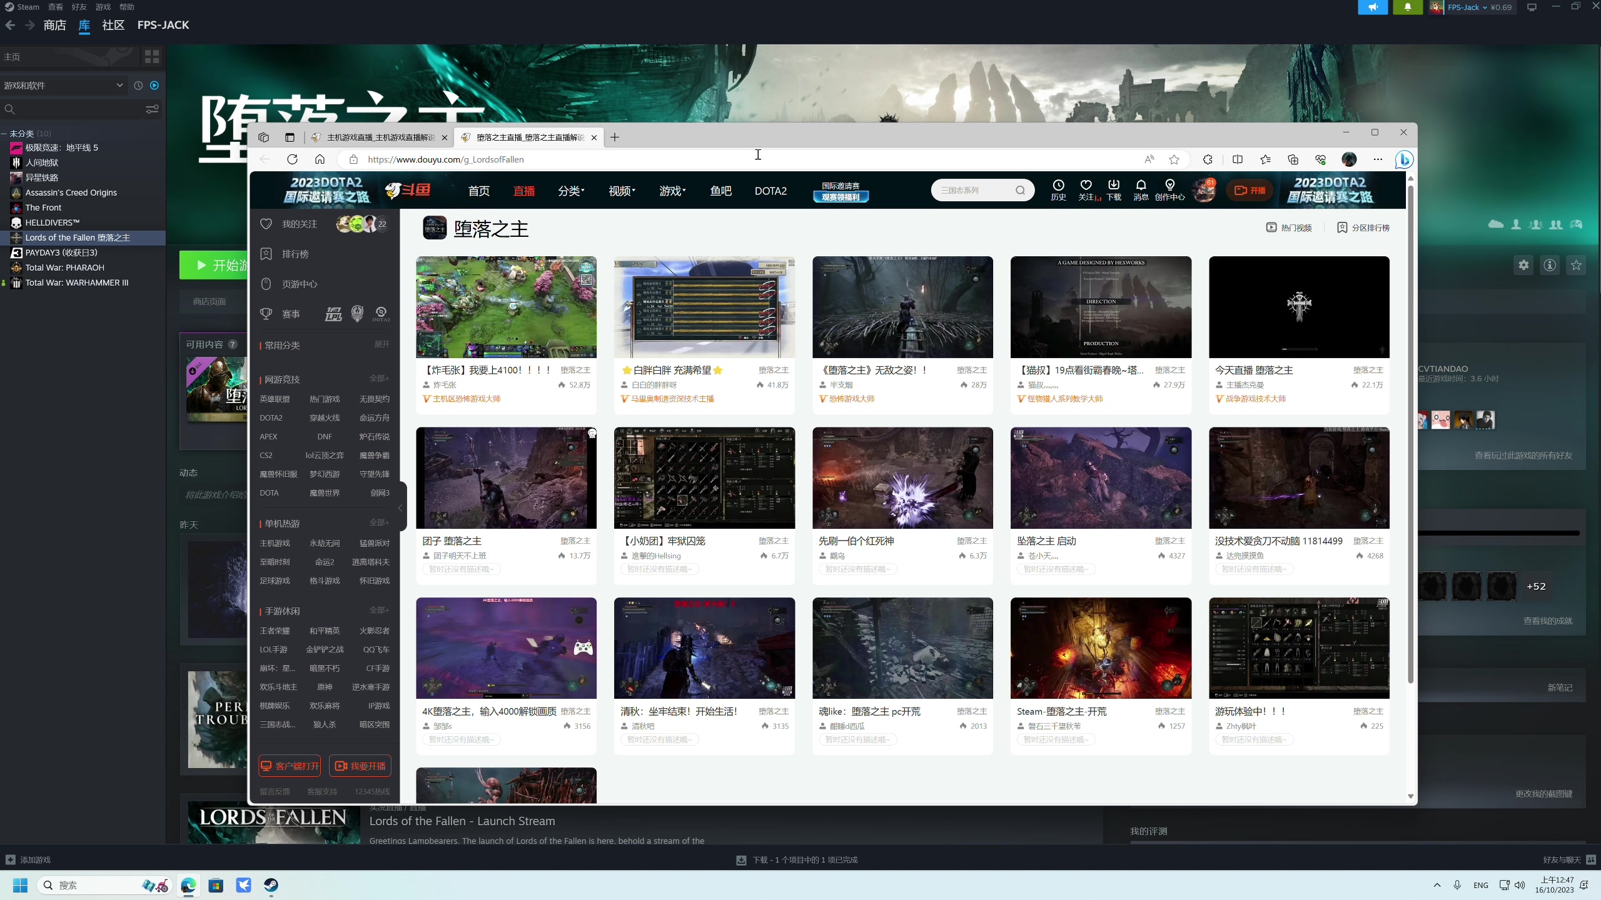Open Microsoft Store from the taskbar
The height and width of the screenshot is (900, 1601).
216,885
